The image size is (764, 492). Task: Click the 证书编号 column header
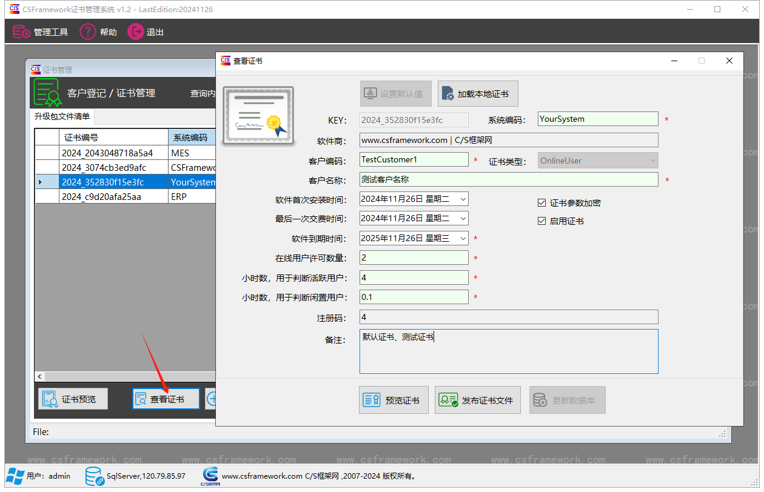pos(114,138)
